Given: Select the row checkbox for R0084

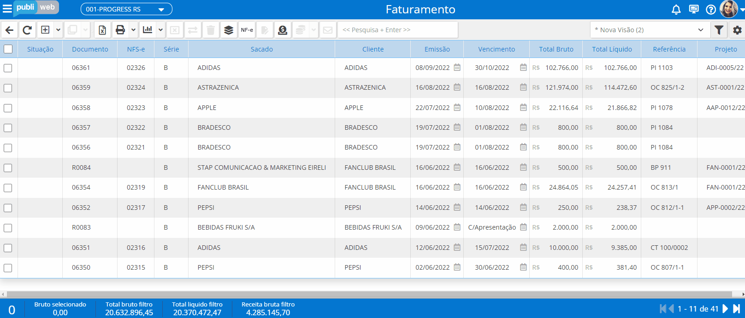Looking at the screenshot, I should (8, 168).
